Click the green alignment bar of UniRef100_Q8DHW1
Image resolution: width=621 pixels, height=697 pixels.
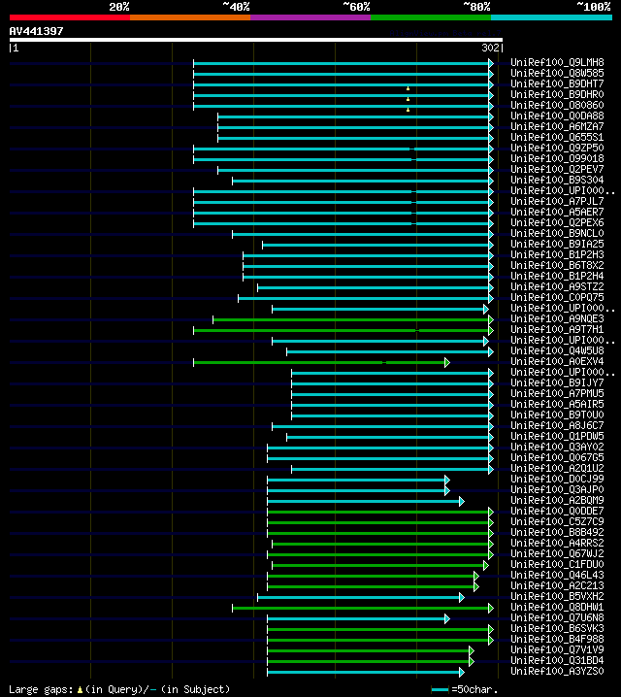(363, 608)
